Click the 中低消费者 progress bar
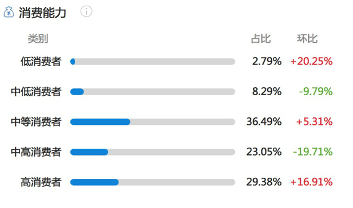The image size is (353, 208). [153, 92]
